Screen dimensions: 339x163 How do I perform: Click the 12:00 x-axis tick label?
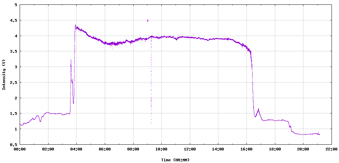(x=190, y=149)
